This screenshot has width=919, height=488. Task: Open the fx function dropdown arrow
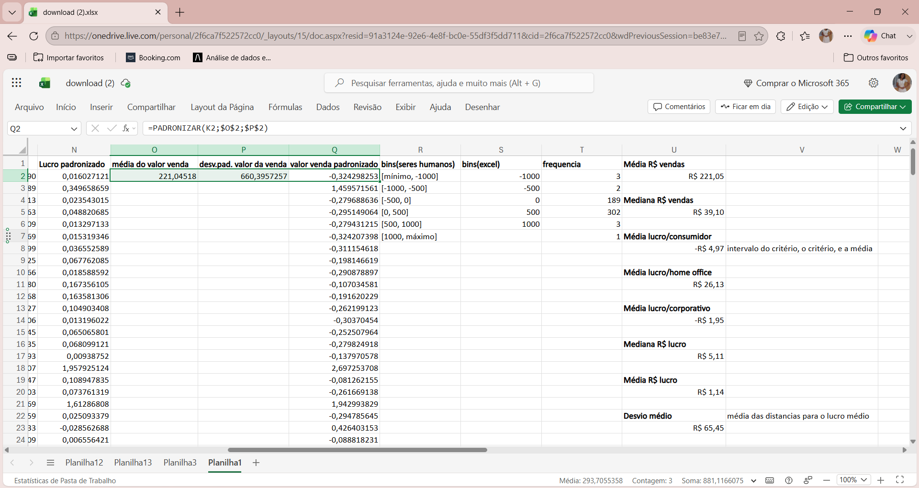pos(134,128)
